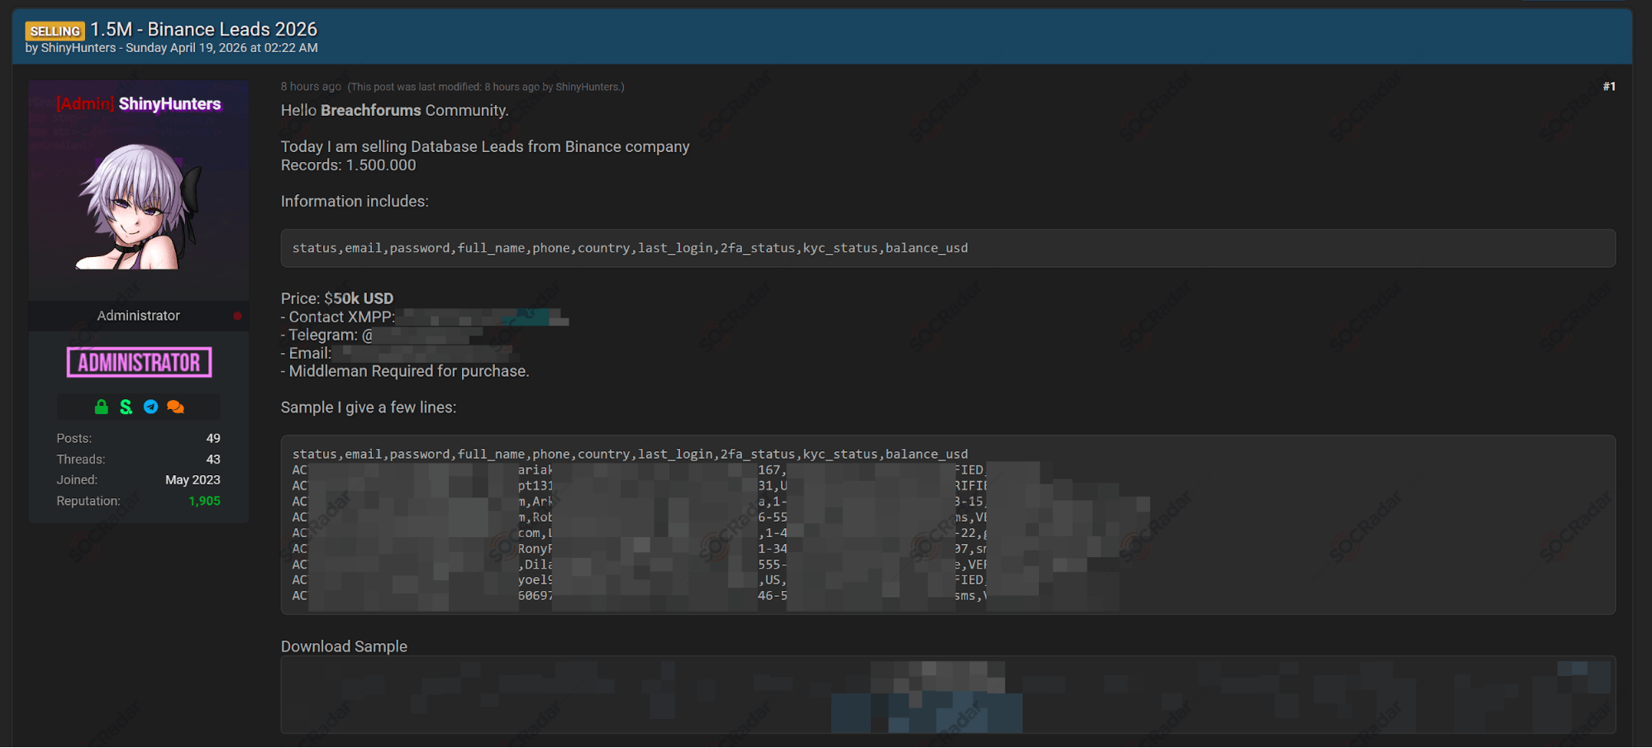
Task: Click the red status dot beside Administrator
Action: 237,316
